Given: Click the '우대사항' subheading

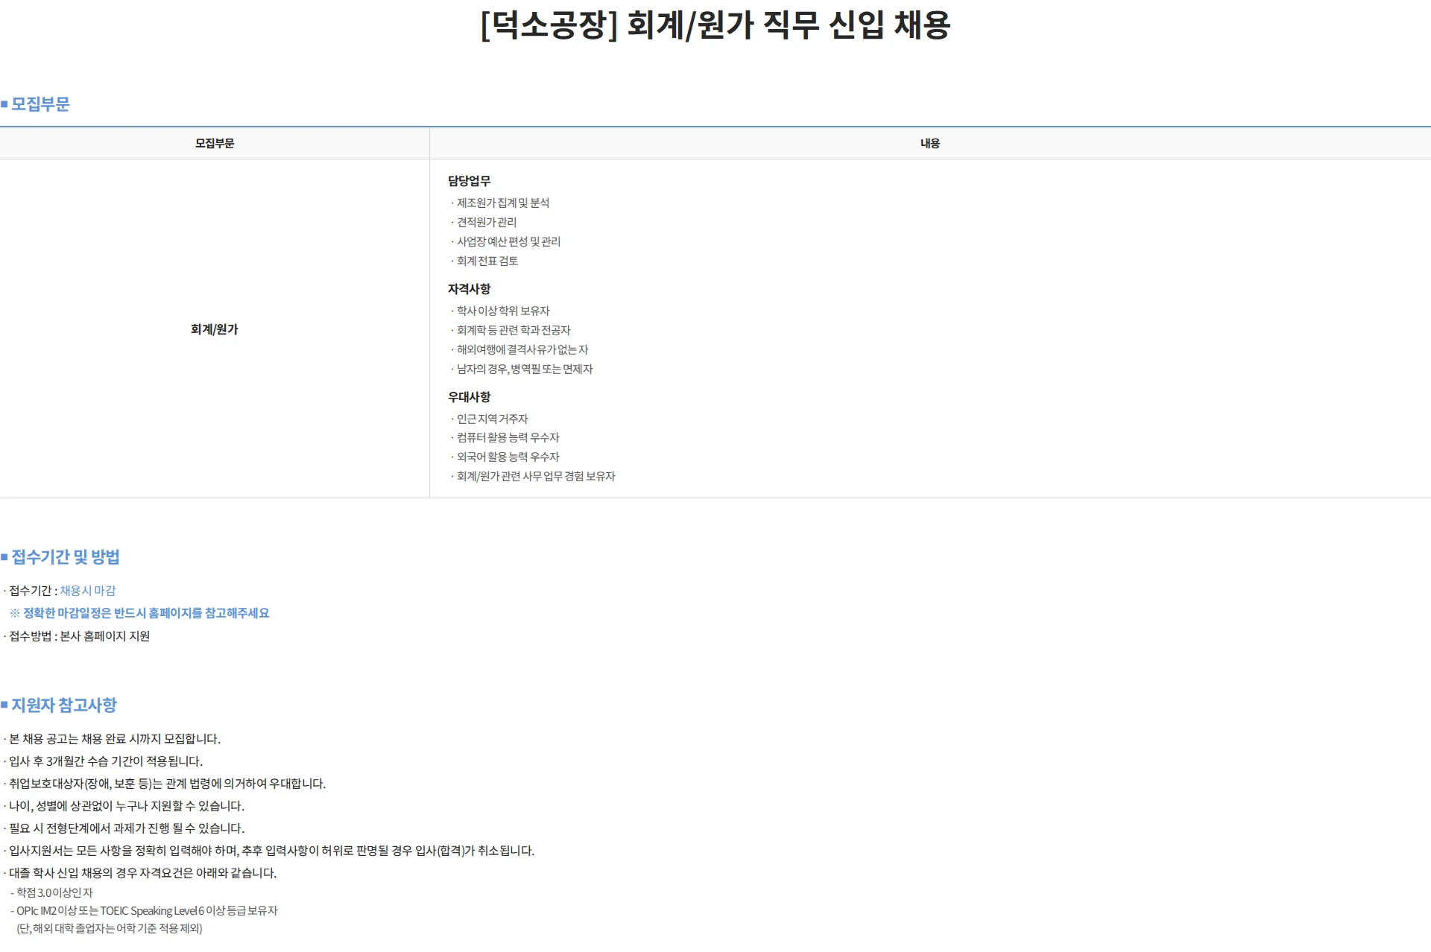Looking at the screenshot, I should click(469, 397).
